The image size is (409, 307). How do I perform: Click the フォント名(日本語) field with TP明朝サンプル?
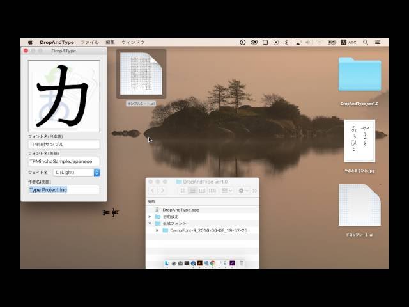pyautogui.click(x=64, y=145)
